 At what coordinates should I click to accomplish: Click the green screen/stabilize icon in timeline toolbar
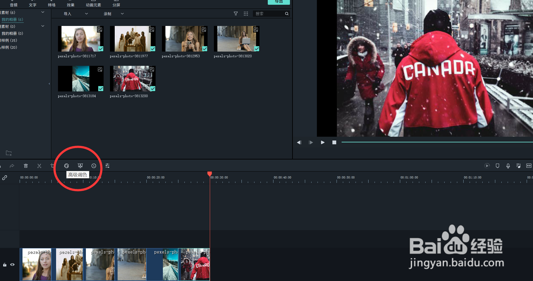tap(80, 166)
